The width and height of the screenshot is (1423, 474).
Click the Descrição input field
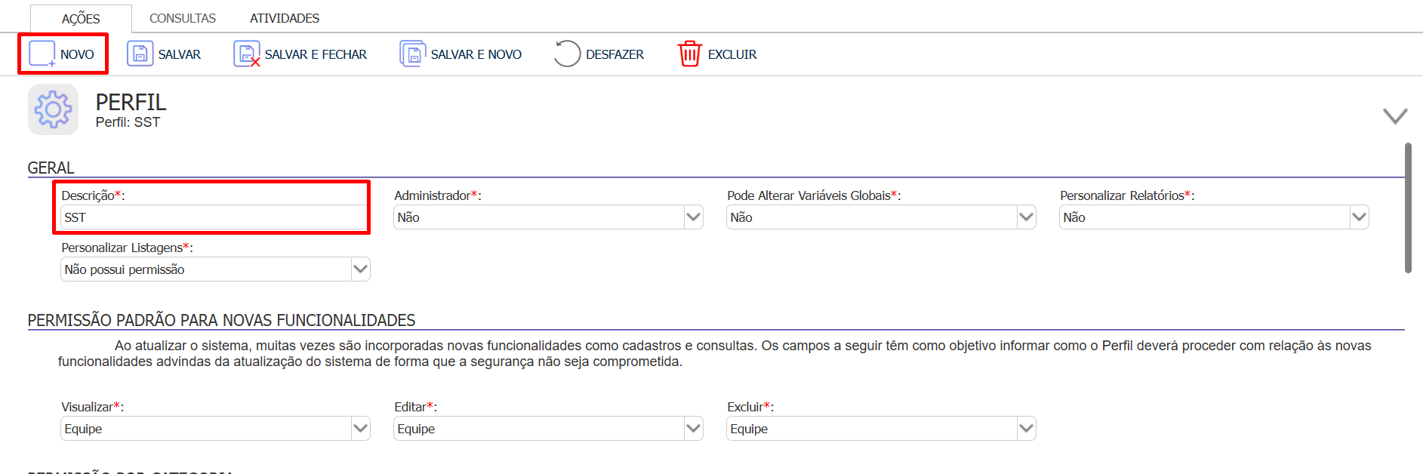click(x=214, y=217)
